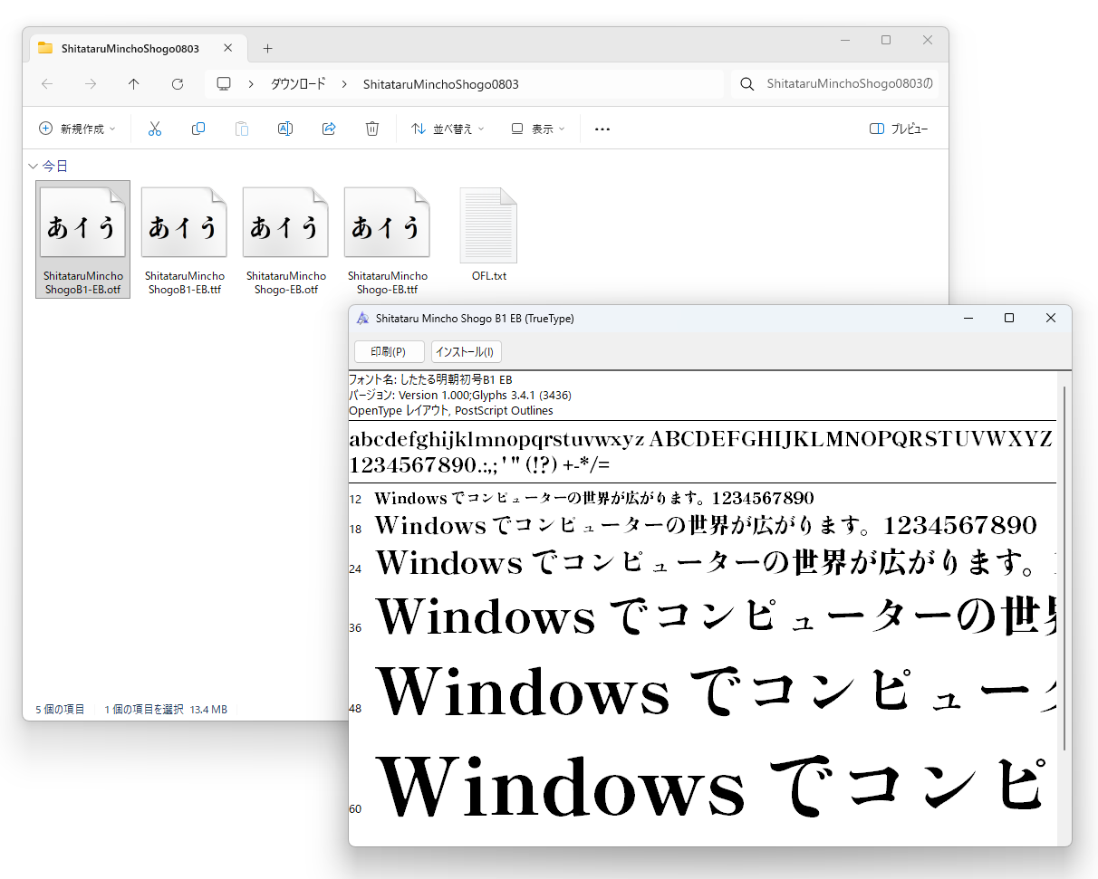Click the 'フォント名: したたる明朝初号B1 EB' line
This screenshot has height=879, width=1098.
[430, 380]
